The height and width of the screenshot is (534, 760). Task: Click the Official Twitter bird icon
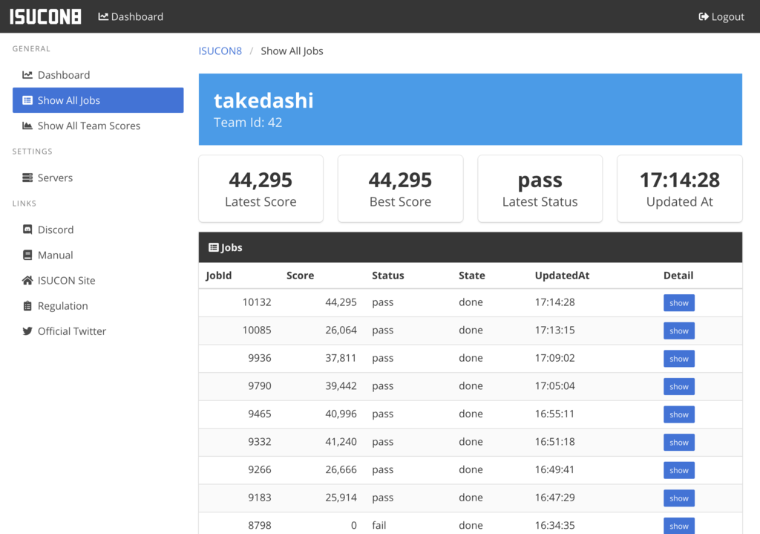click(x=27, y=331)
